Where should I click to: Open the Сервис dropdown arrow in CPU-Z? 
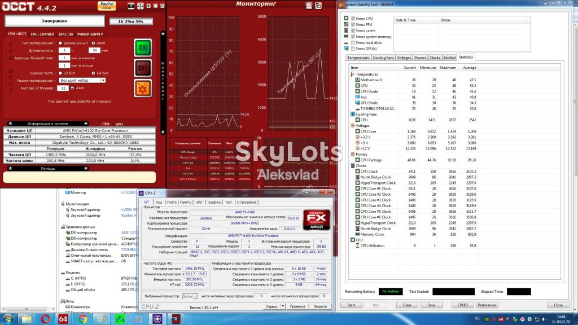[x=283, y=306]
